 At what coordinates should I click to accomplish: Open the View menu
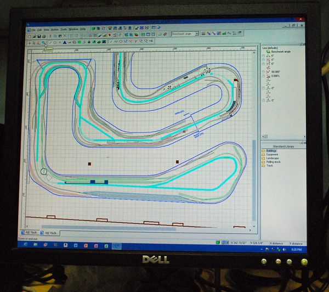tap(47, 30)
